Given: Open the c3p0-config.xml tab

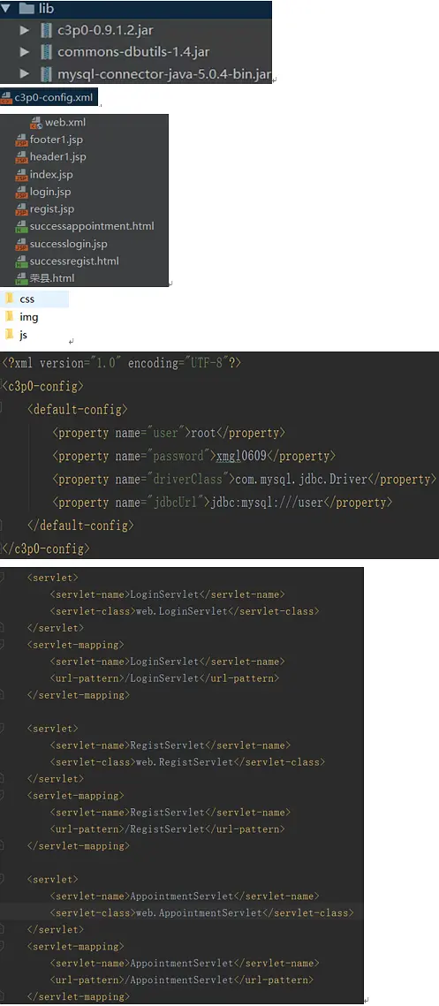Looking at the screenshot, I should click(49, 98).
